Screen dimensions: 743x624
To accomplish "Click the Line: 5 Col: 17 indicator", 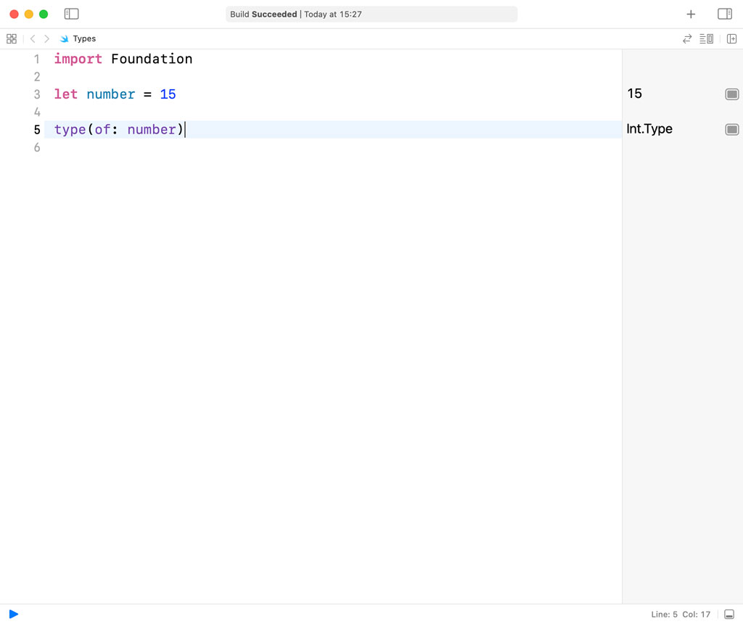I will click(x=681, y=614).
